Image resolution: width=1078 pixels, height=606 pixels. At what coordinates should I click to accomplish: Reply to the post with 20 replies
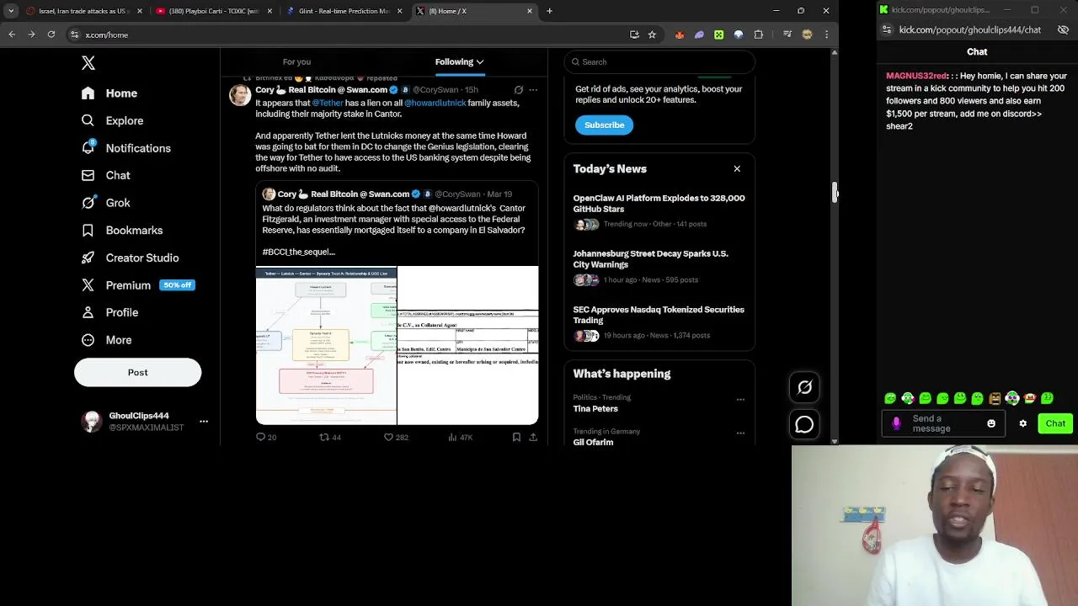pos(266,438)
